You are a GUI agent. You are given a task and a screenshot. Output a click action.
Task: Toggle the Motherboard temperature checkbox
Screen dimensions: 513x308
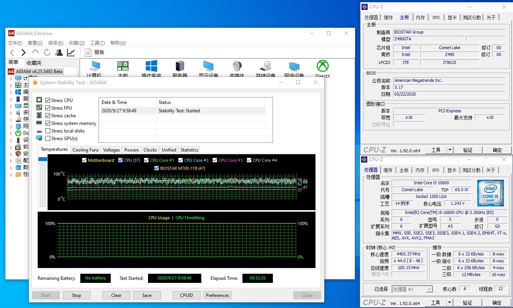(x=84, y=160)
